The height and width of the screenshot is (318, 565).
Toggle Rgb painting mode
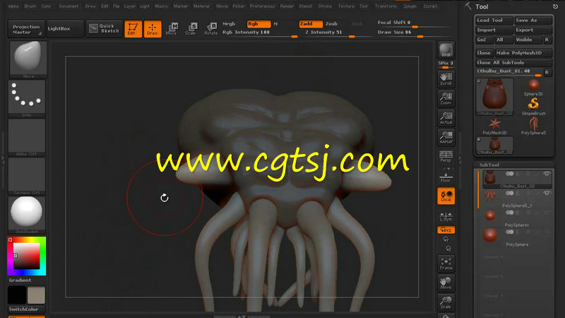[258, 24]
